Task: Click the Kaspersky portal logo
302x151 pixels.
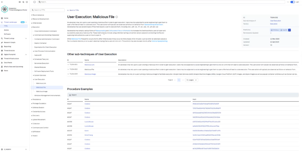Action: coord(4,9)
